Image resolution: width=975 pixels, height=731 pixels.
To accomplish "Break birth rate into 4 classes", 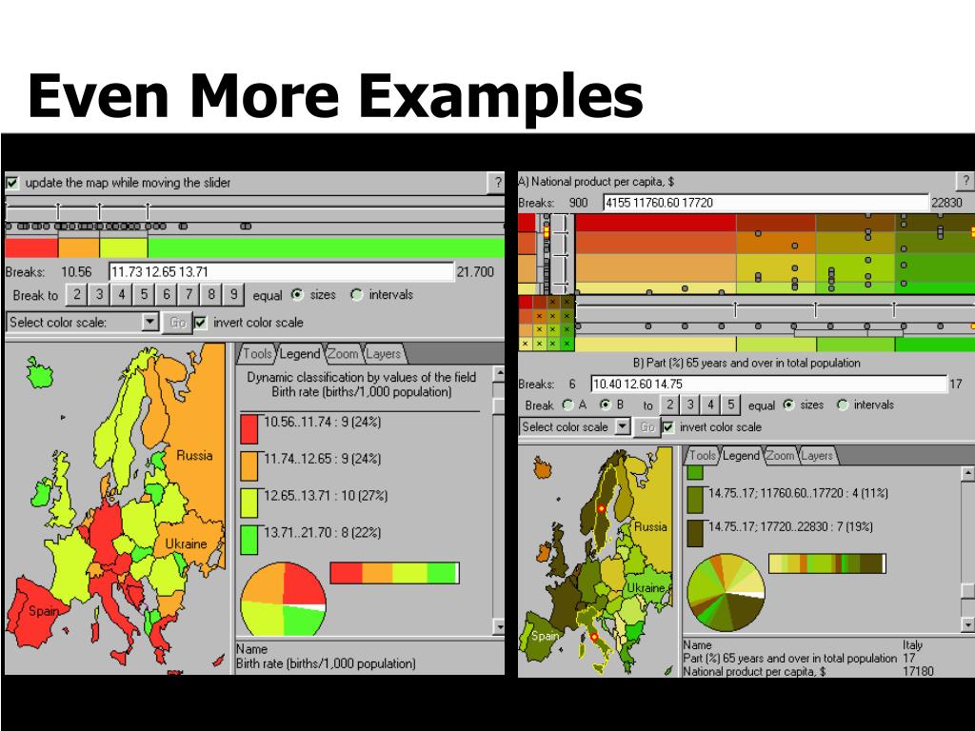I will (x=121, y=294).
